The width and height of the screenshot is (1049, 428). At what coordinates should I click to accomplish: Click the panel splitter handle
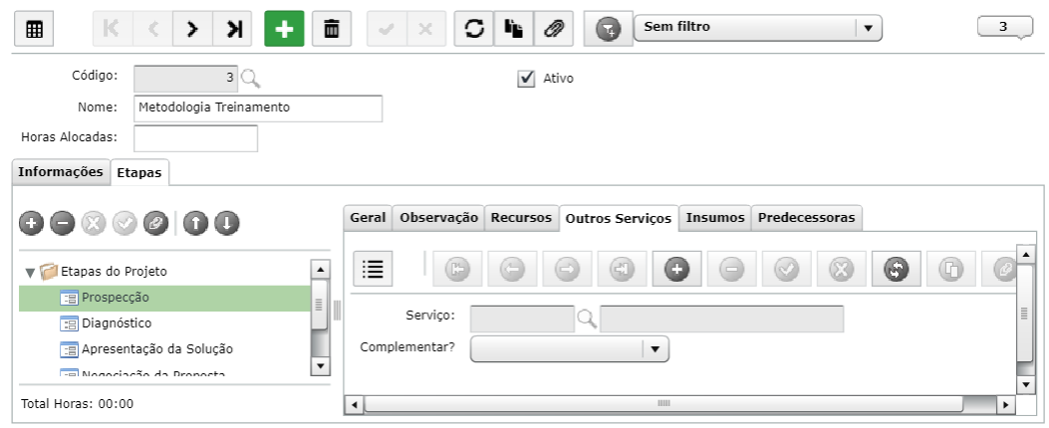[x=337, y=311]
